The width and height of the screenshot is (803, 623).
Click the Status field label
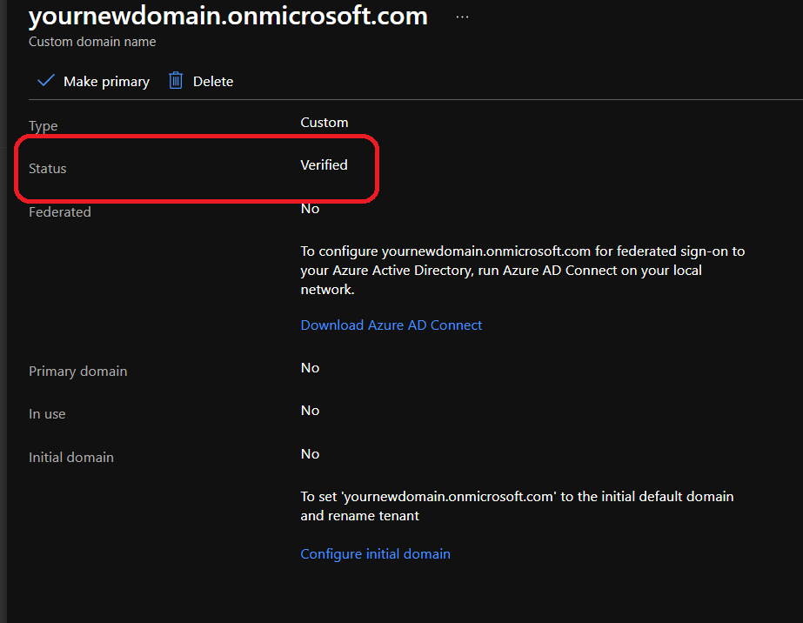click(47, 169)
